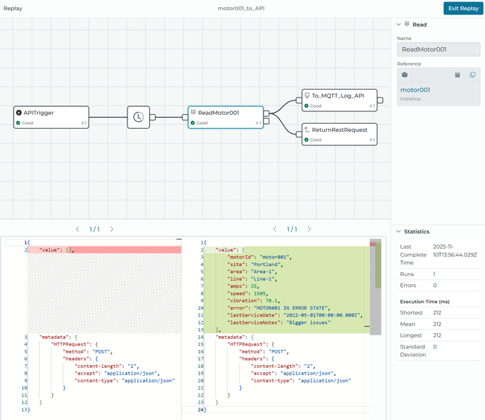Screen dimensions: 485x420
Task: Go to next page in left JSON pane
Action: (x=111, y=229)
